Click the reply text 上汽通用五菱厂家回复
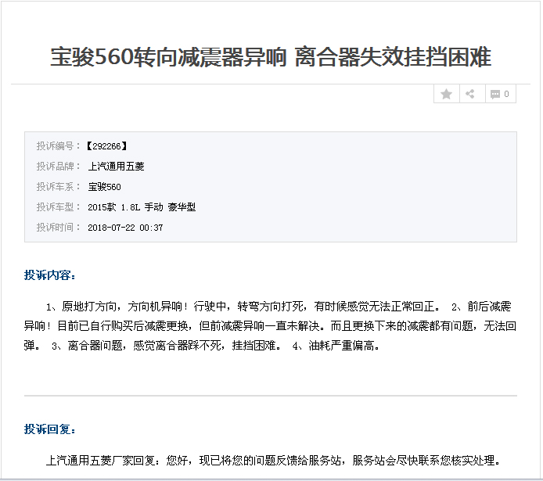This screenshot has width=543, height=481. (x=100, y=460)
